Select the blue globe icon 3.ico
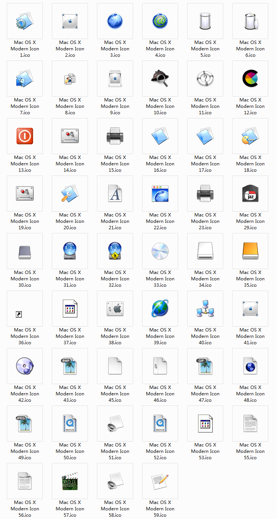Viewport: 277px width, 519px height. [115, 21]
